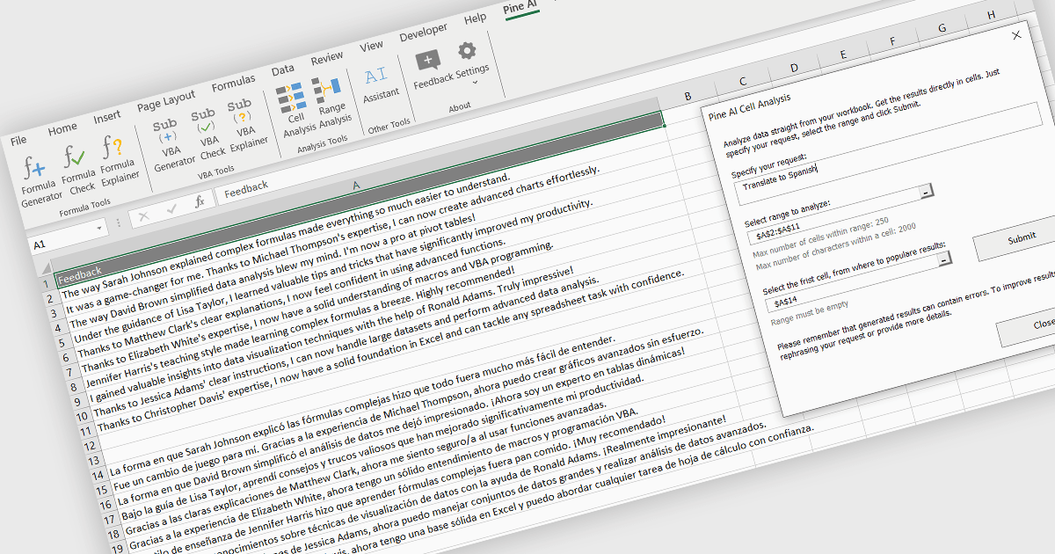Cancel entry with the formula bar X icon
The image size is (1055, 554).
[144, 215]
